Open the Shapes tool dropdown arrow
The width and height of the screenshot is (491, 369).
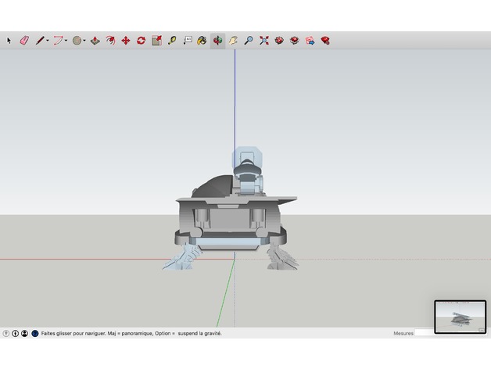click(85, 40)
